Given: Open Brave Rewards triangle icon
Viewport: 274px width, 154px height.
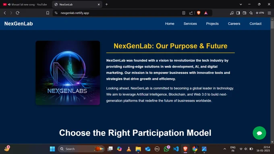Looking at the screenshot, I should [206, 13].
